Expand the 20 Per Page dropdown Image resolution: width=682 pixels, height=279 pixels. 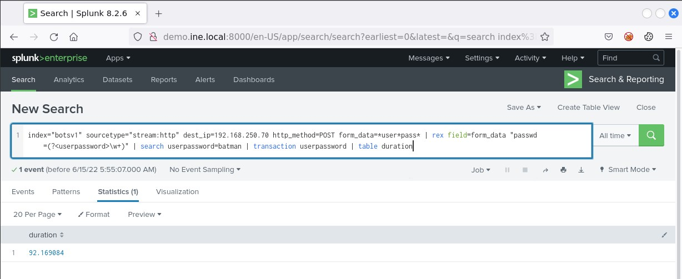coord(37,214)
